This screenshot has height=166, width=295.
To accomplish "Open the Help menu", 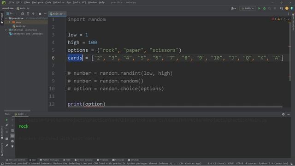I will 101,2.
